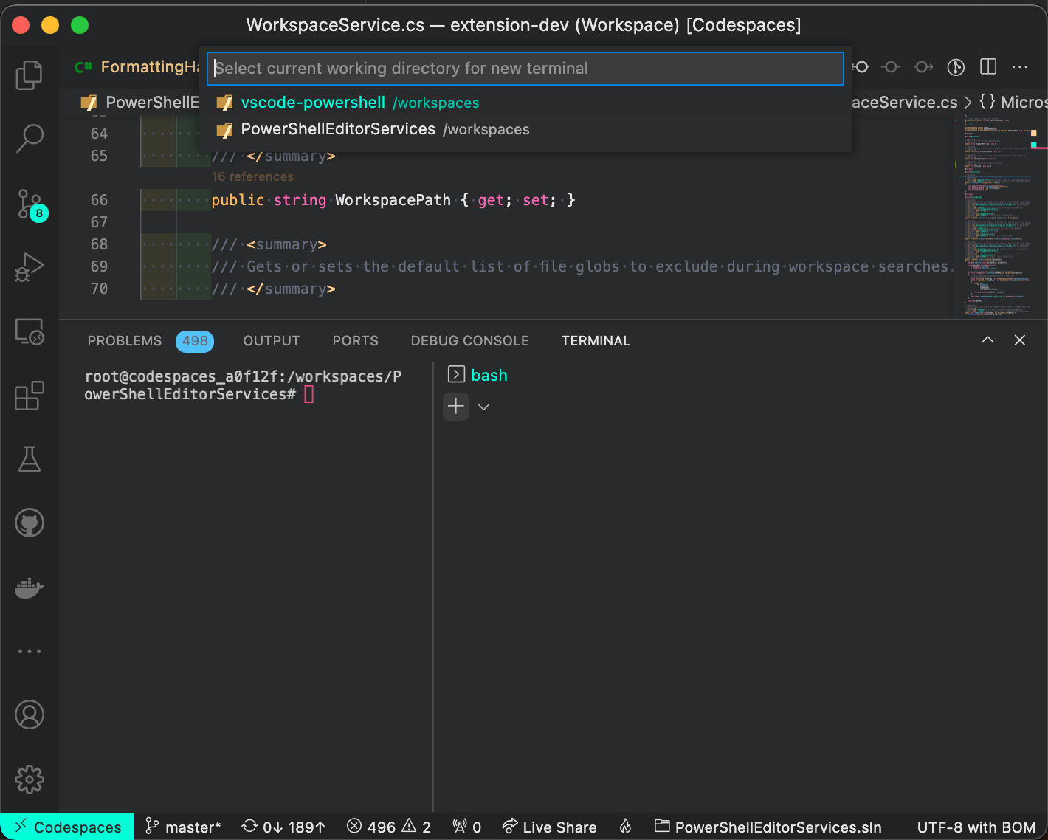Toggle panel maximize with the chevron

(987, 340)
